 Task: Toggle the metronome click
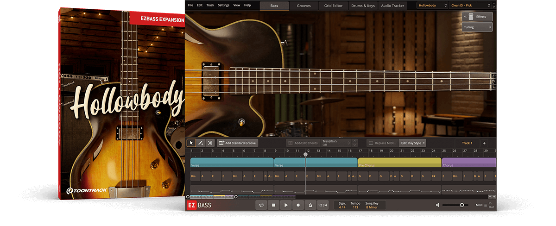click(310, 205)
